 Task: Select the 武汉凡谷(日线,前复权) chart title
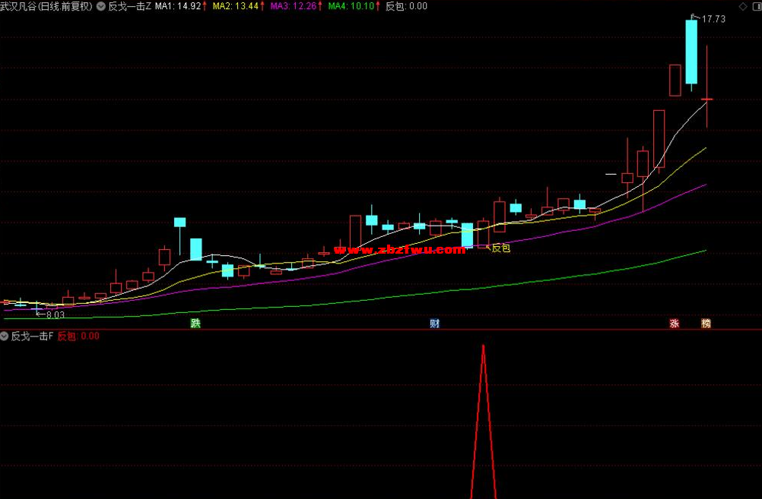click(x=46, y=6)
